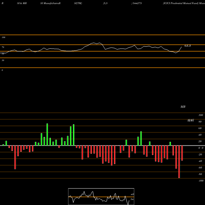This screenshot has width=205, height=205.
Task: Click the 30 axis label in RSI panel
Action: point(3,60)
